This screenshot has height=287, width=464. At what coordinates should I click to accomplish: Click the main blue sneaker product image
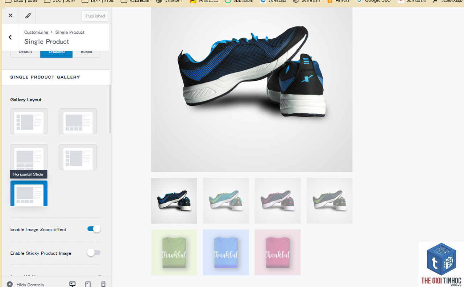(x=252, y=89)
